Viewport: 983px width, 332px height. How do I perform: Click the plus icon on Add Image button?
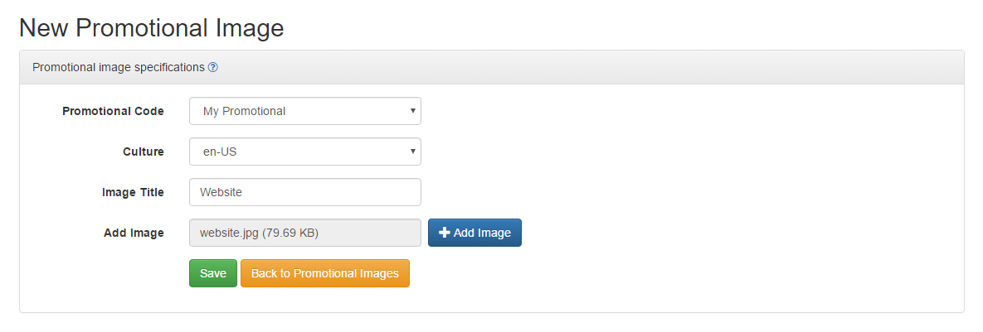pyautogui.click(x=445, y=233)
